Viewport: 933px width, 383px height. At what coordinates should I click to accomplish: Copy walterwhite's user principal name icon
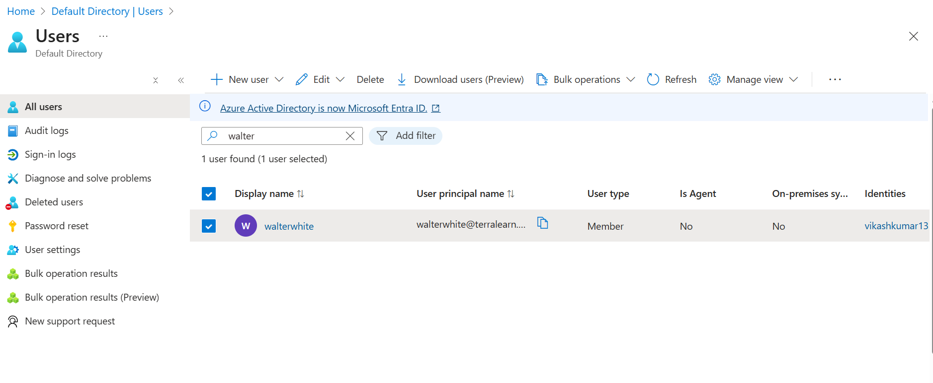542,223
